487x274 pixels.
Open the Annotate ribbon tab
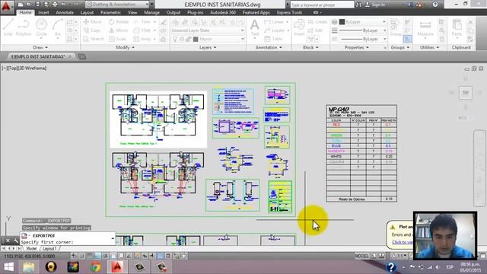click(65, 12)
